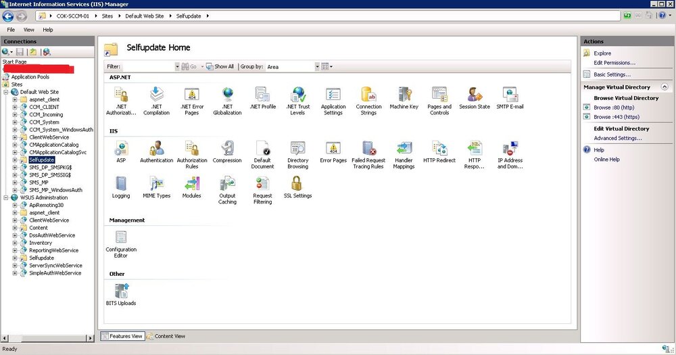Select SimpleAuthWebService tree node
Viewport: 676px width, 355px height.
click(x=55, y=273)
